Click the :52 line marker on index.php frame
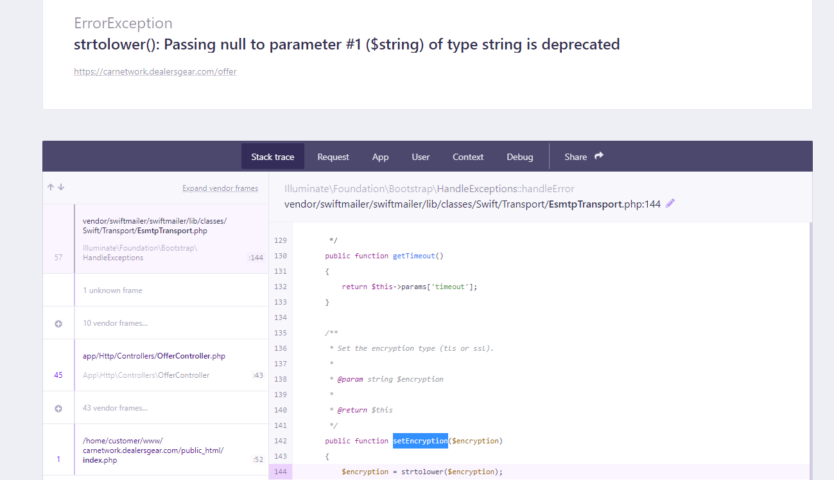The width and height of the screenshot is (834, 480). [258, 459]
